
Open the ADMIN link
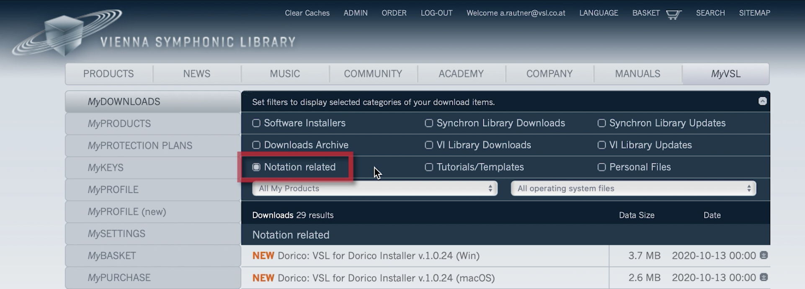pyautogui.click(x=356, y=13)
